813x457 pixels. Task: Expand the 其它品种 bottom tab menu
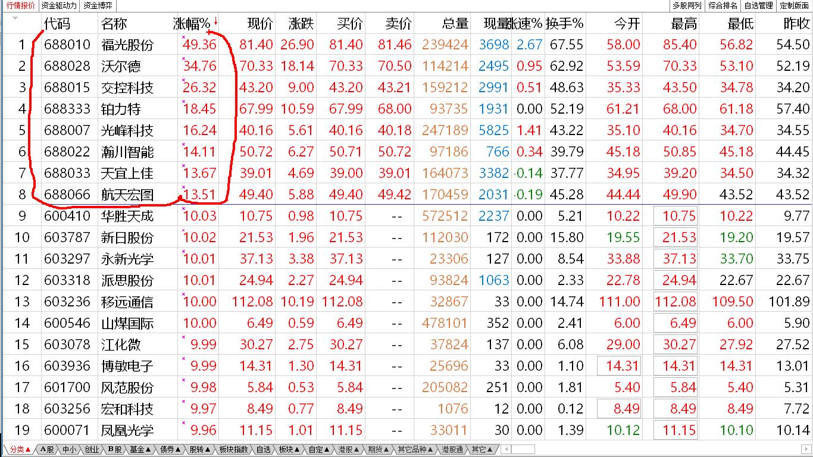415,449
